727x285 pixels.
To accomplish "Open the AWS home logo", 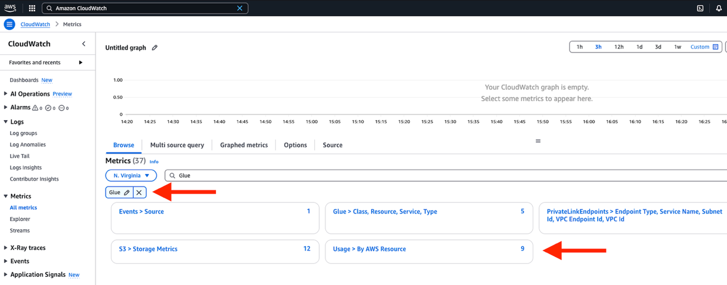I will 10,8.
